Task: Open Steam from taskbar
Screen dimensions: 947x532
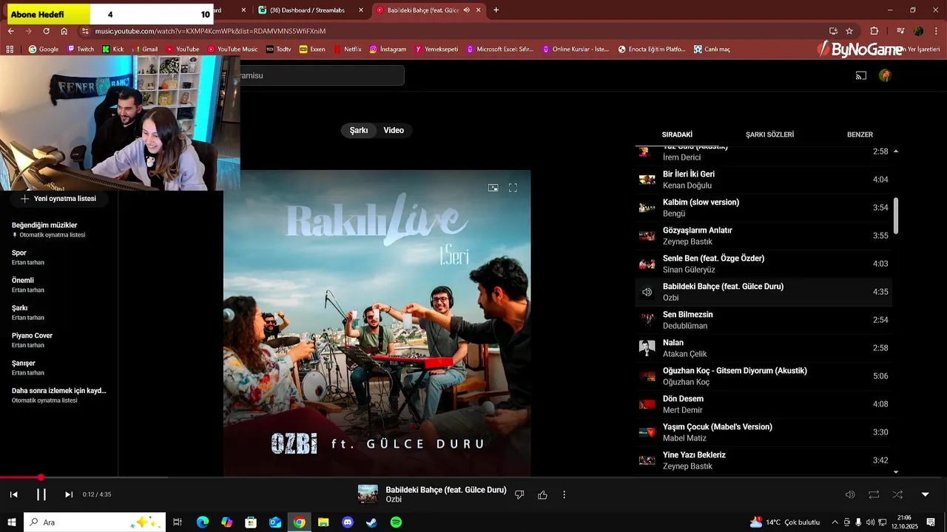Action: click(x=371, y=522)
